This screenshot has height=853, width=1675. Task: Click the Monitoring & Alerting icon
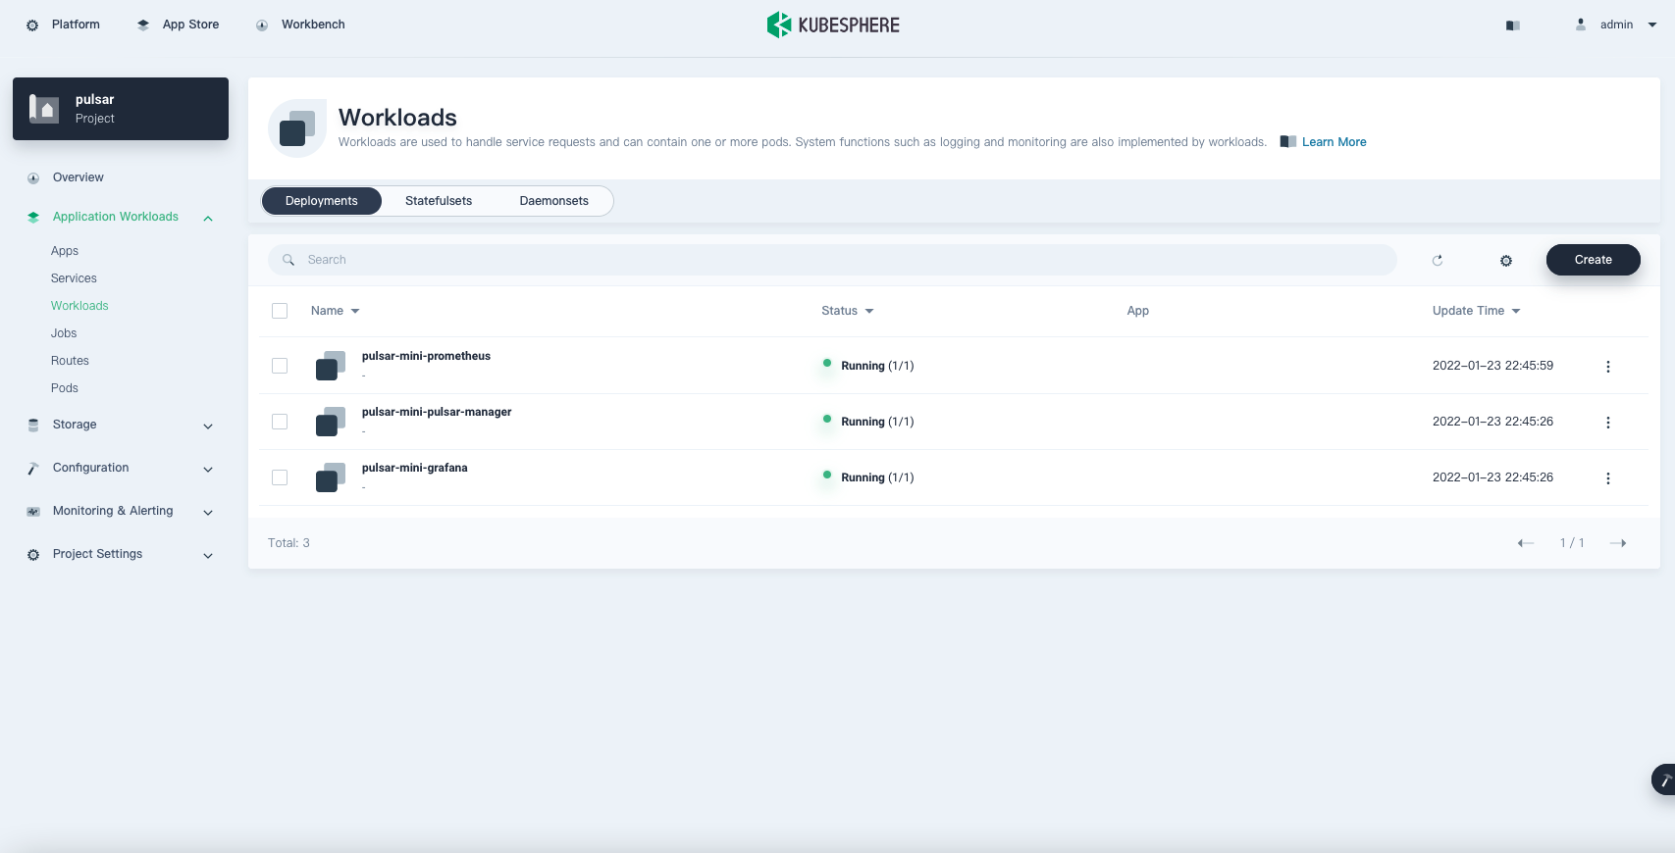click(x=33, y=512)
